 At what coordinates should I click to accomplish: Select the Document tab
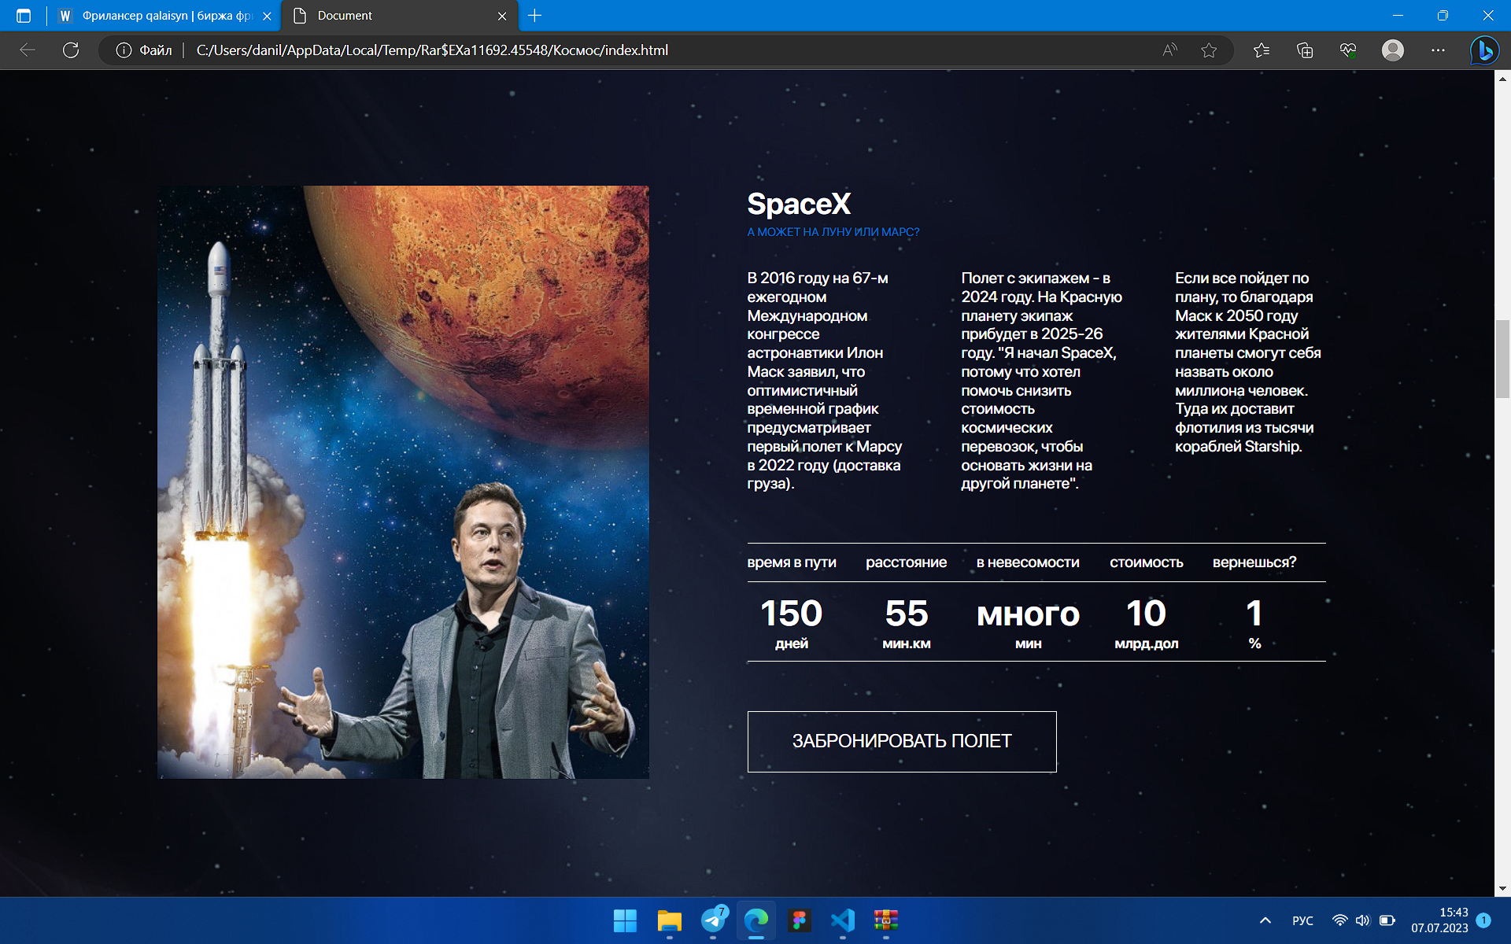pos(400,16)
